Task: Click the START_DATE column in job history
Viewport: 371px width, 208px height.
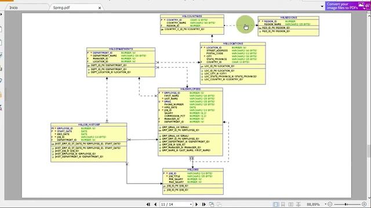Action: point(64,131)
